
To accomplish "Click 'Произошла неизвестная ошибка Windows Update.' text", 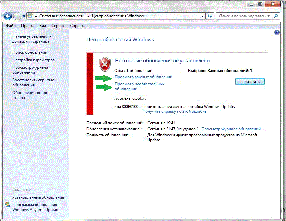I will coord(188,107).
